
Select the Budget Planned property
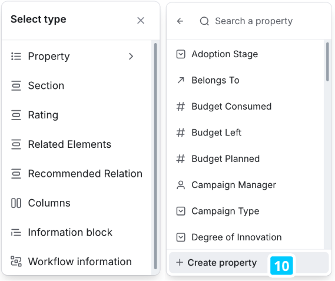(246, 158)
